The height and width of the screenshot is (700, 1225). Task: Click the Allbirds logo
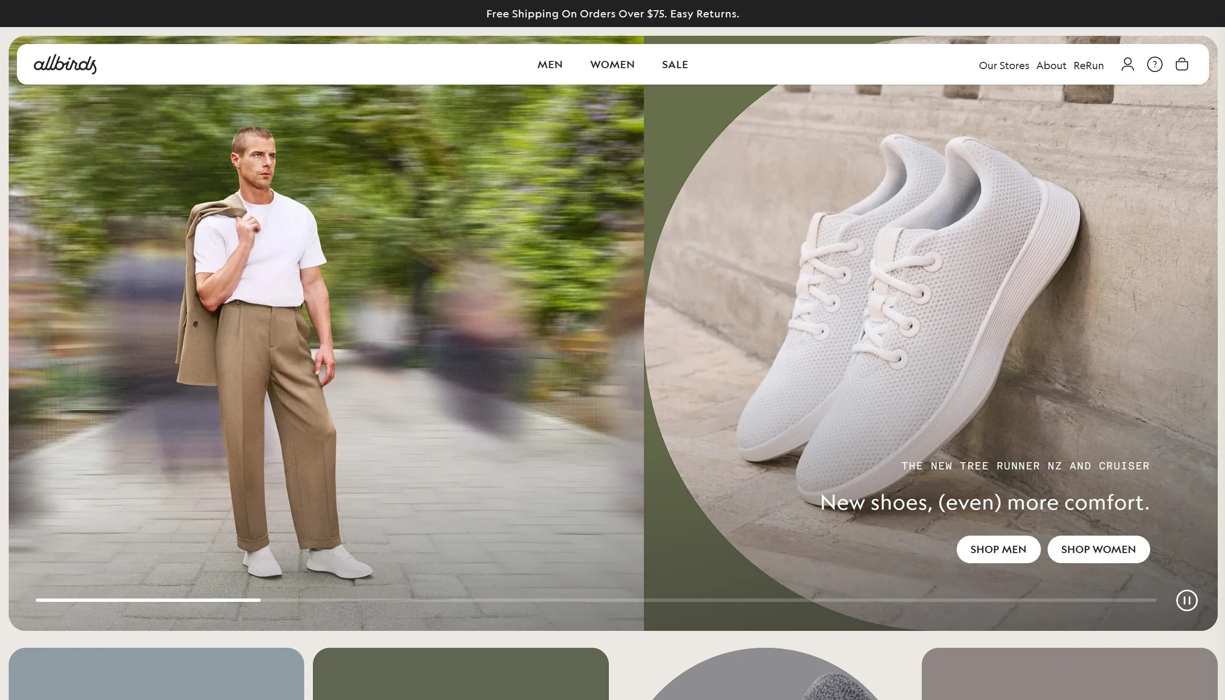point(65,64)
